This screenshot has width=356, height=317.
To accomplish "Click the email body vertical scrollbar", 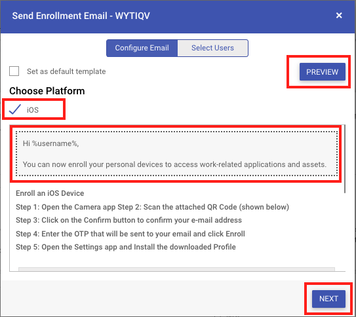I will tap(345, 158).
